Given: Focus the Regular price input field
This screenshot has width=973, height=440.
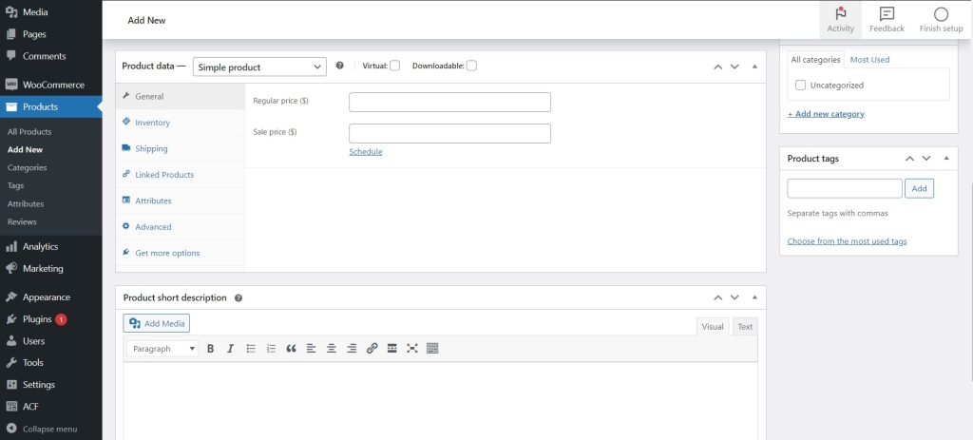Looking at the screenshot, I should click(x=449, y=102).
